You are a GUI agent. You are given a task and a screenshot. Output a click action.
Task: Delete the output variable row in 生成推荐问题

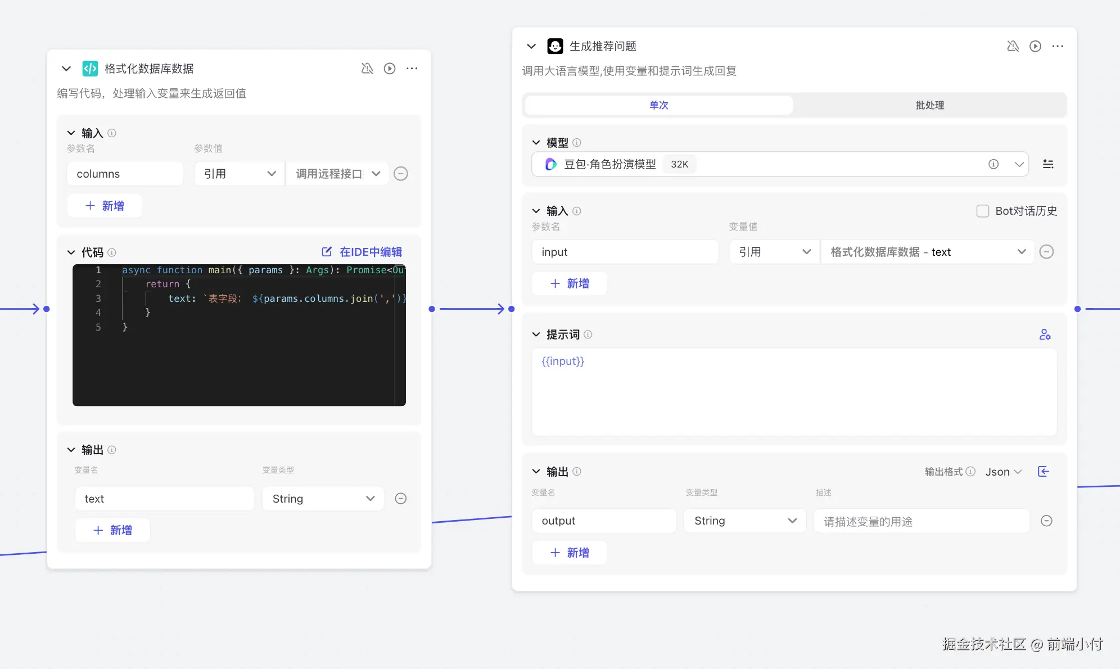tap(1046, 521)
